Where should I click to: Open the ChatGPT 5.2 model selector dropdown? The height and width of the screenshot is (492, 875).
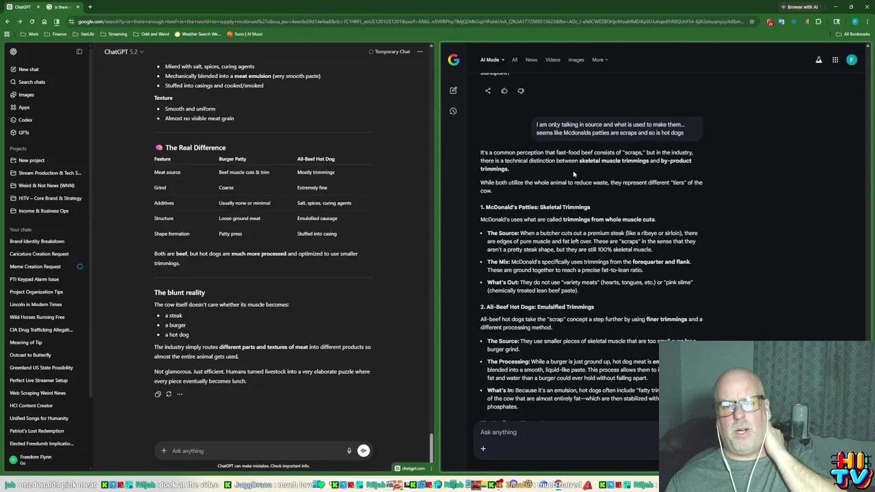point(124,51)
